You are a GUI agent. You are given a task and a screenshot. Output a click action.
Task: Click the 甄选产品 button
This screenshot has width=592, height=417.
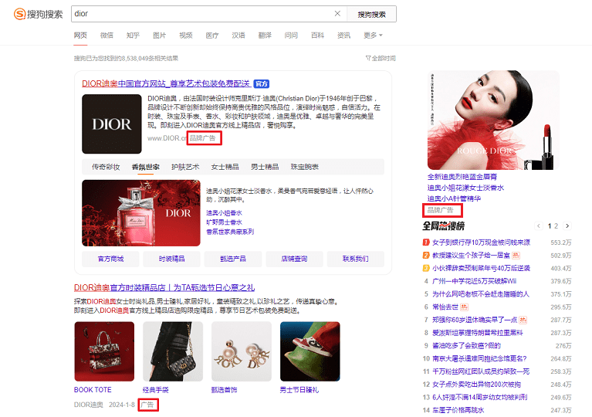[x=233, y=259]
